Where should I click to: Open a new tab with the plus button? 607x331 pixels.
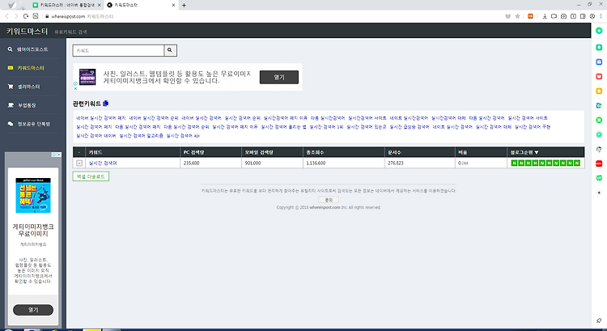(184, 5)
